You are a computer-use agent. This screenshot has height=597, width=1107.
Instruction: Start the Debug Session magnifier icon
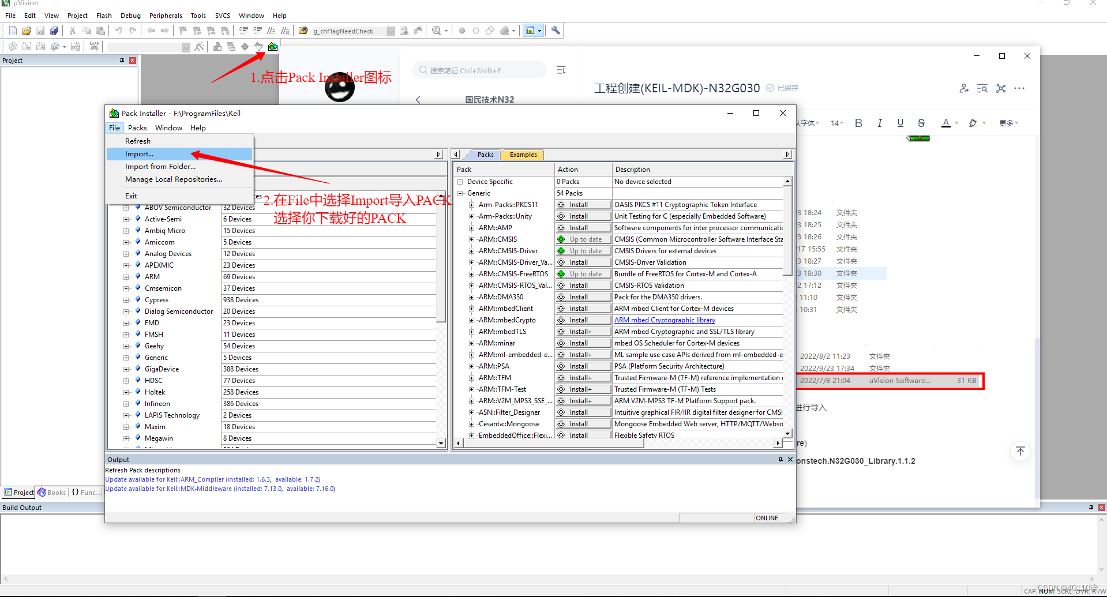click(x=437, y=31)
